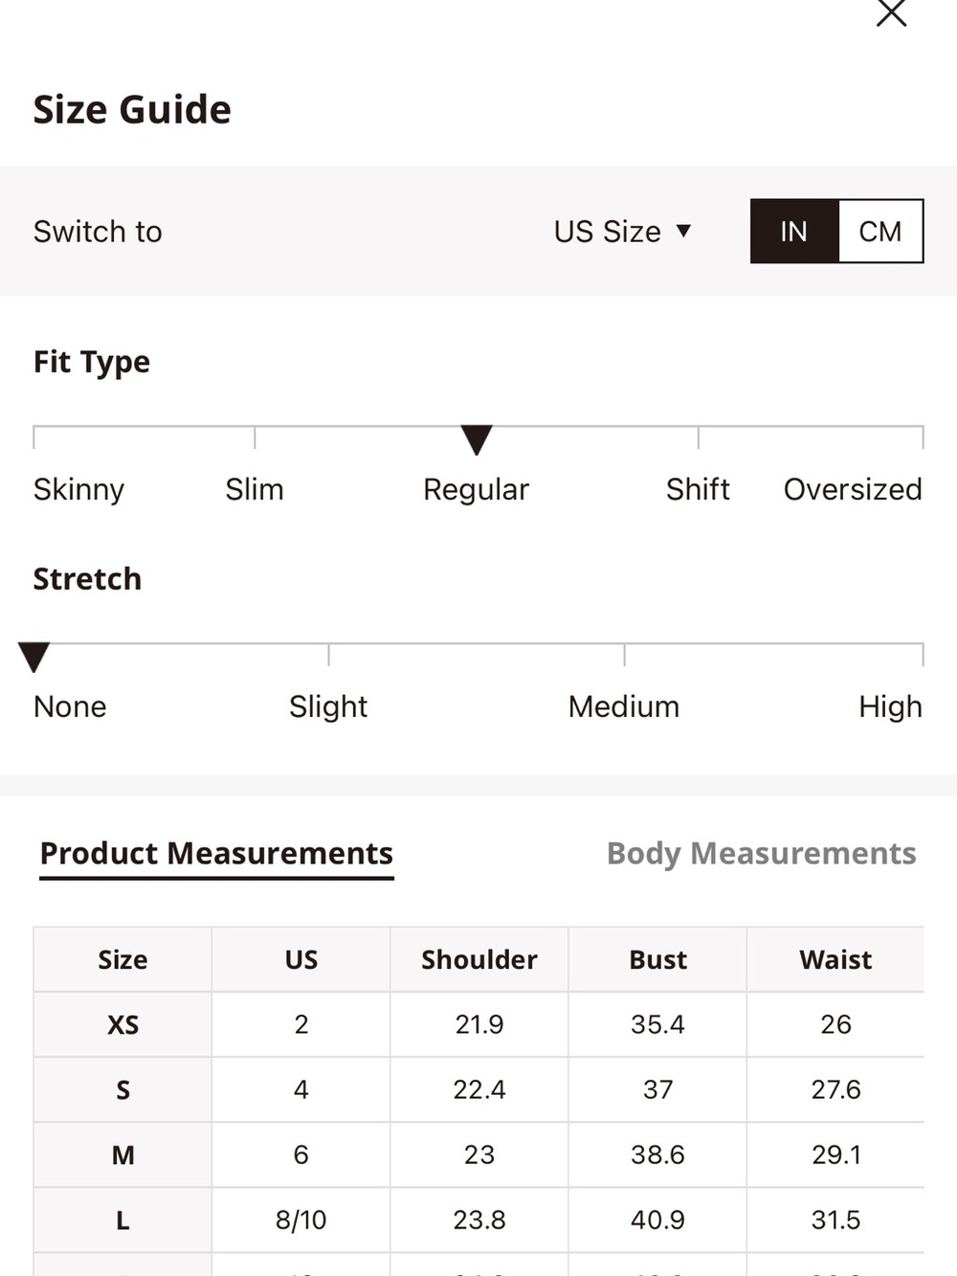Click the Bust column header
957x1276 pixels.
coord(657,959)
